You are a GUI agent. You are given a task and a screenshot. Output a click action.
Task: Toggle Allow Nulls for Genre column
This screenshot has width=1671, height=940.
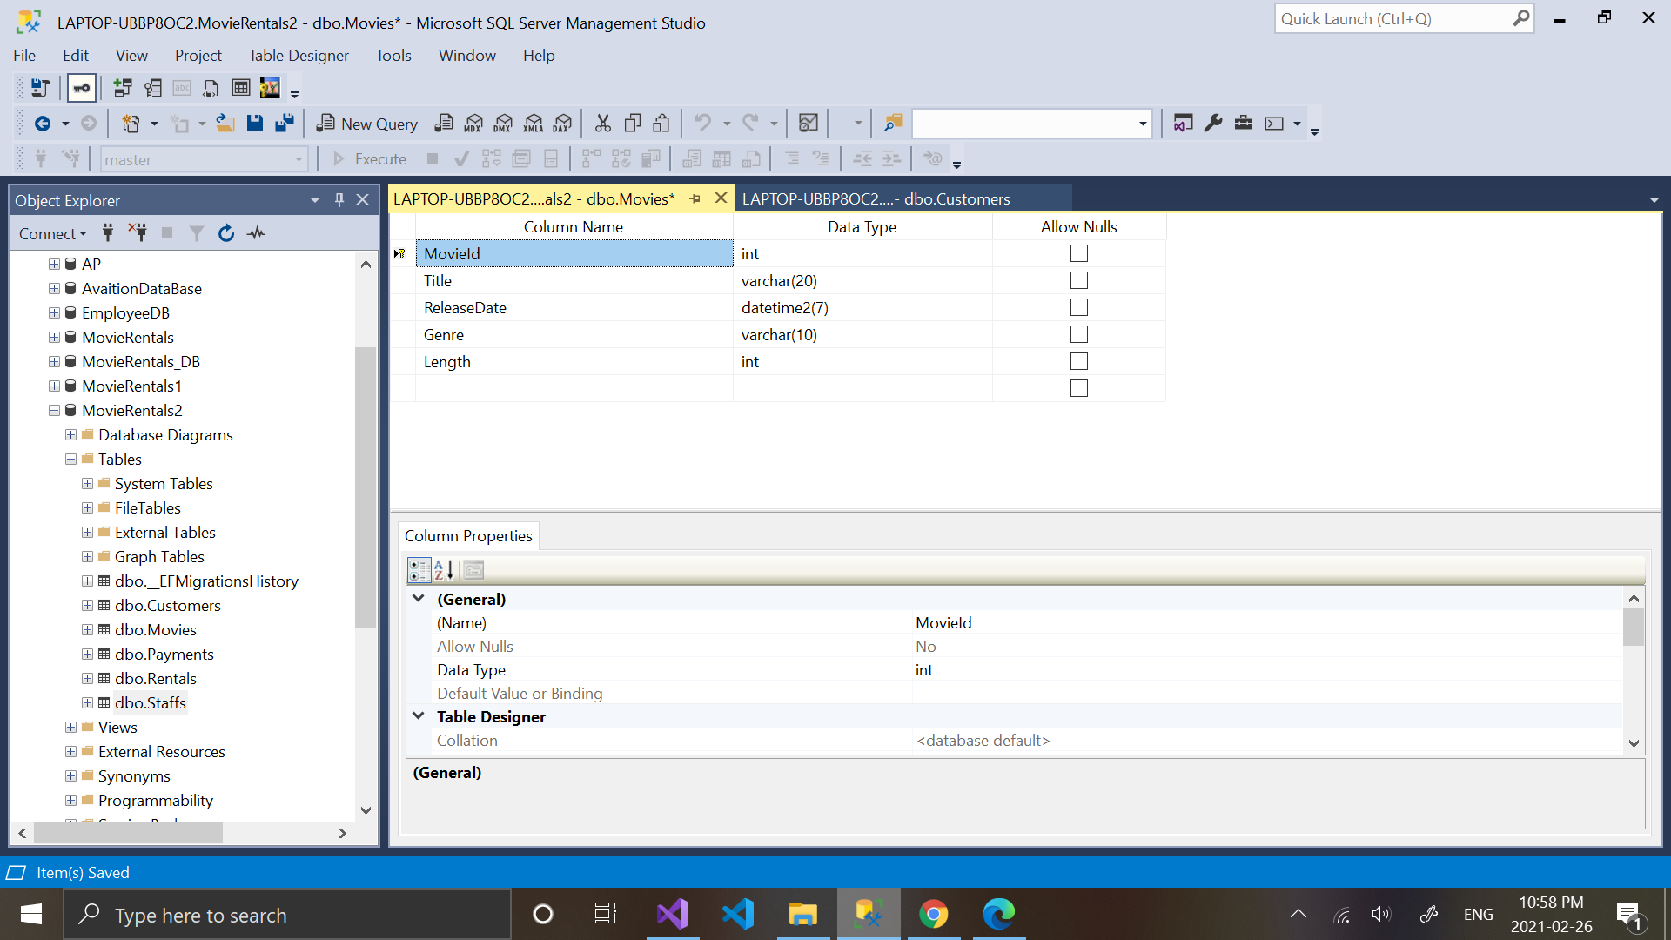(1079, 334)
